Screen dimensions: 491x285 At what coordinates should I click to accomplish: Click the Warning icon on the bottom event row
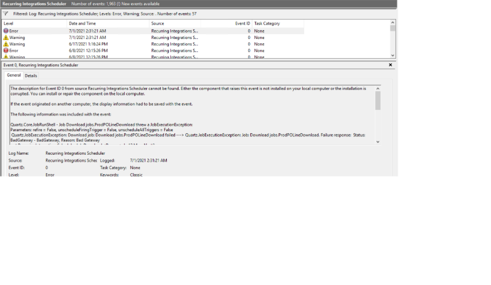(6, 57)
